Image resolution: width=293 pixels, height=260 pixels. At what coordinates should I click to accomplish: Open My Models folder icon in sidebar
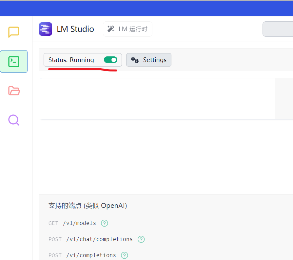pos(14,90)
